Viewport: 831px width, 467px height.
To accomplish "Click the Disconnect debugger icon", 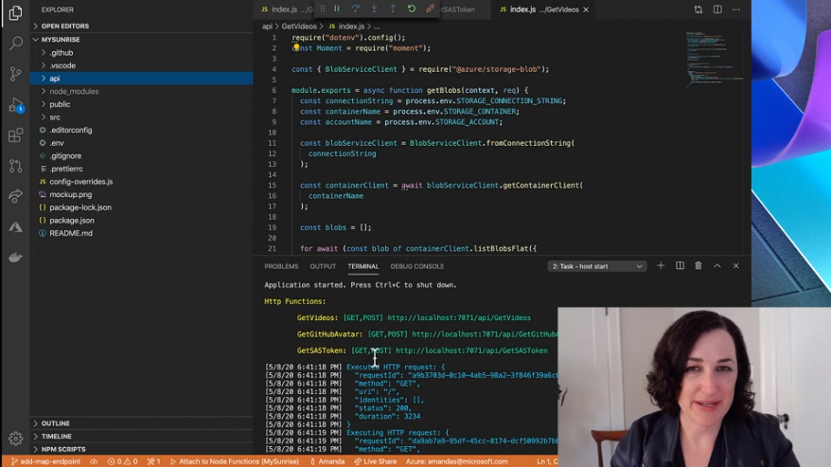I will [x=430, y=9].
